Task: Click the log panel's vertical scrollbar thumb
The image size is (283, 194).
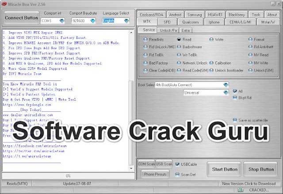Action: pos(131,122)
